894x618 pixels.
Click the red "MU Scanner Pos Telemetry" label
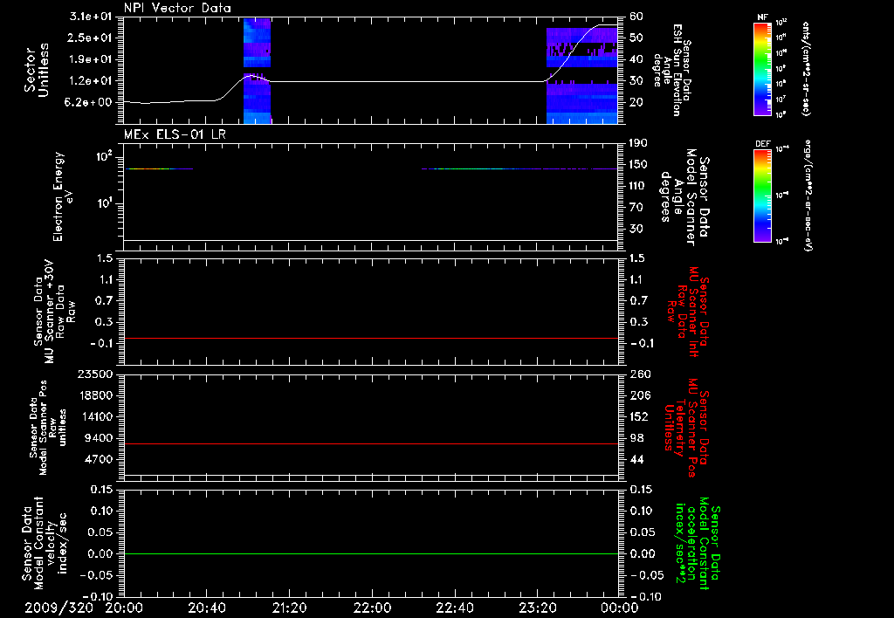(687, 428)
